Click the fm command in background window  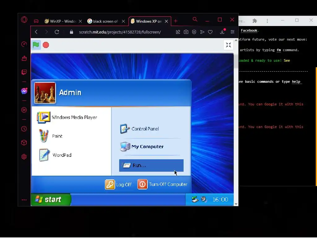[279, 50]
